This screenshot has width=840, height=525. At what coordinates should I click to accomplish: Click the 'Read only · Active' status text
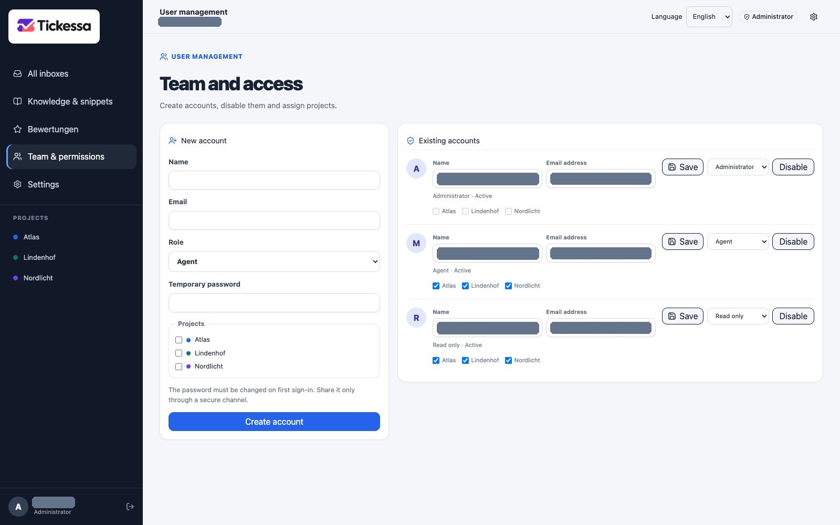[457, 345]
